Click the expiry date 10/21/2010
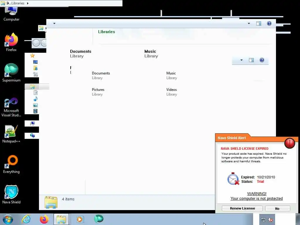Viewport: 300px width, 225px height. pyautogui.click(x=266, y=177)
